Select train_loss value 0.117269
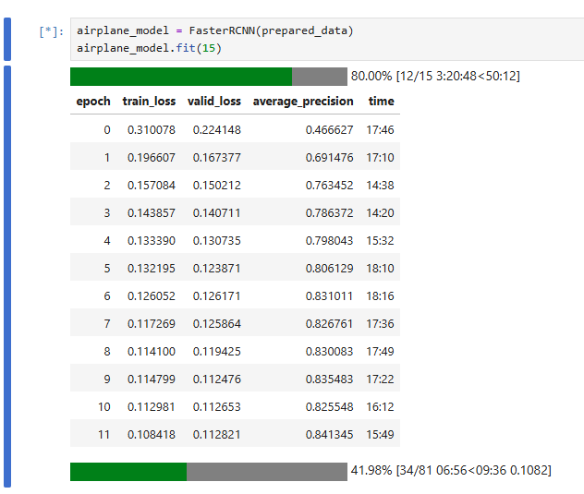Image resolution: width=584 pixels, height=494 pixels. tap(152, 324)
